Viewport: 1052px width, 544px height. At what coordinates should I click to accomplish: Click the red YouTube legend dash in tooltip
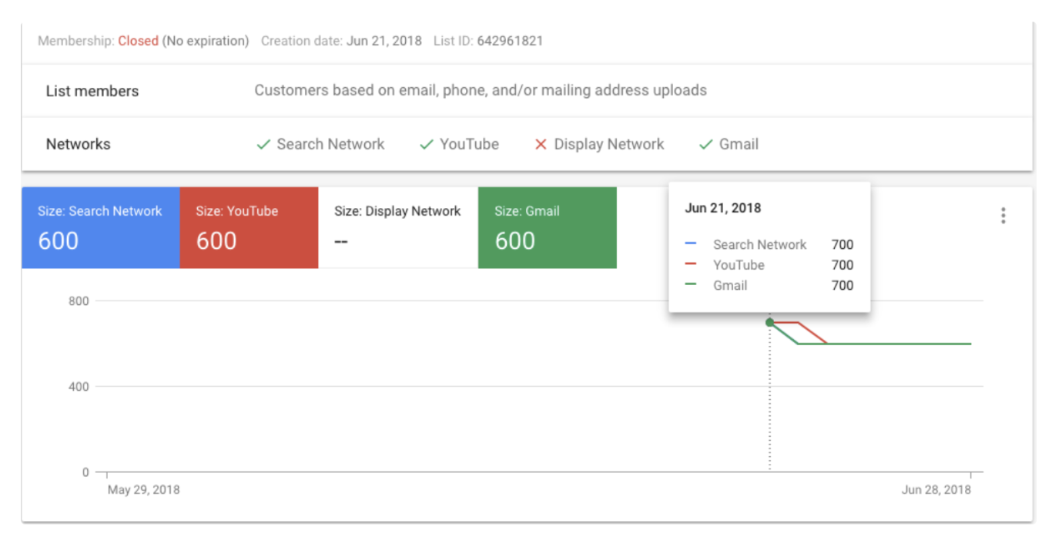tap(691, 265)
